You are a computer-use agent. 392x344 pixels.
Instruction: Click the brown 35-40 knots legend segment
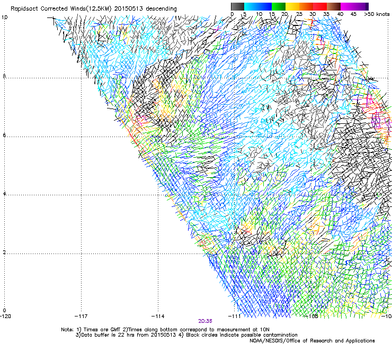pos(334,6)
